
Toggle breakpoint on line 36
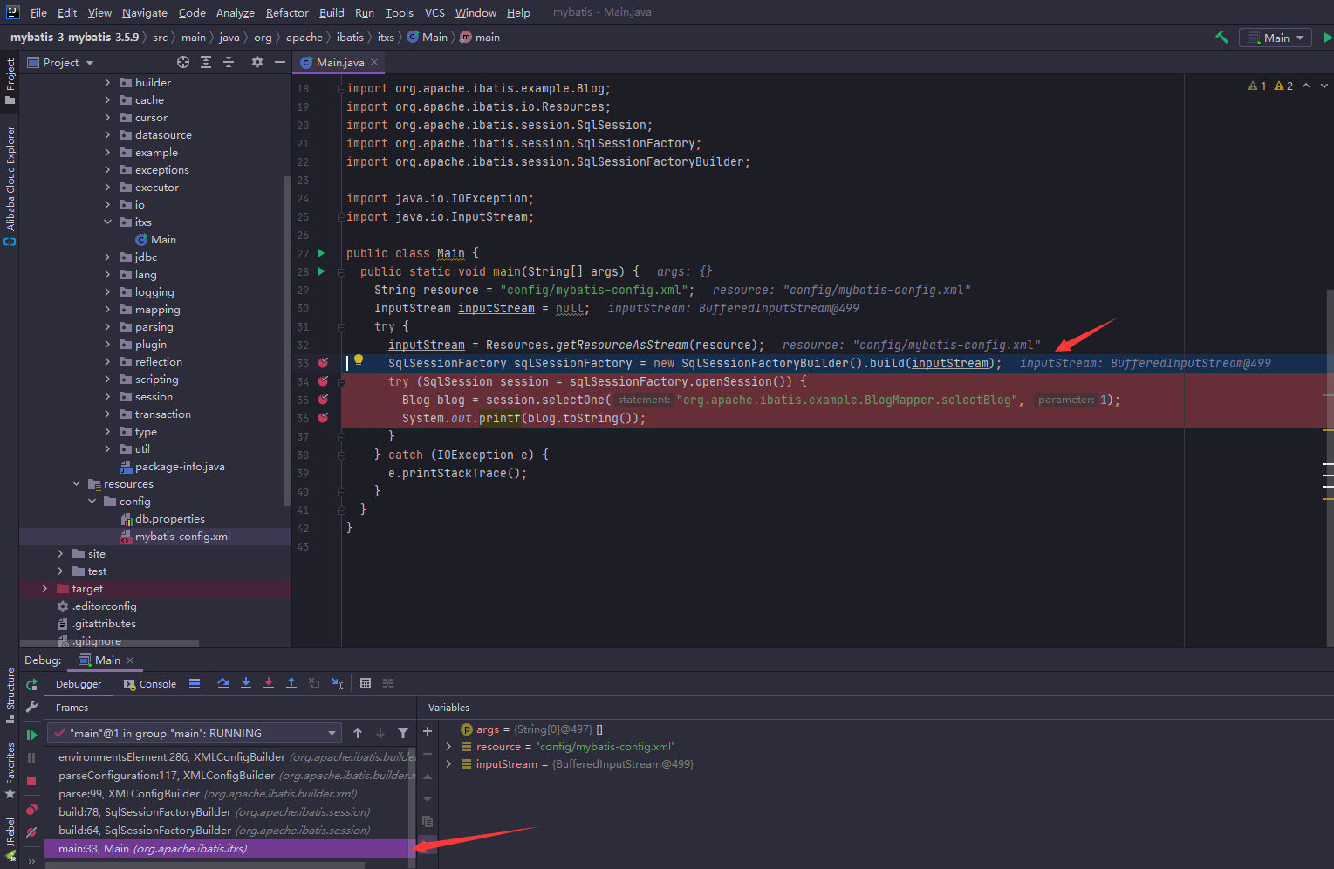point(324,418)
